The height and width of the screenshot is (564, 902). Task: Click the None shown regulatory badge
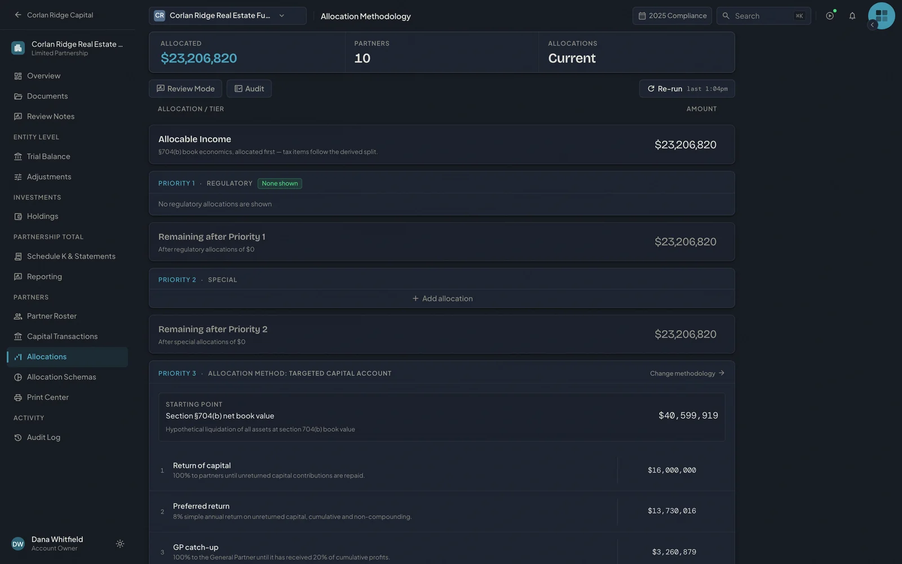pyautogui.click(x=280, y=183)
